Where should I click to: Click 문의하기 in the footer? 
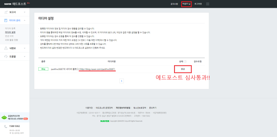click(x=152, y=108)
